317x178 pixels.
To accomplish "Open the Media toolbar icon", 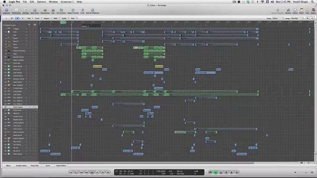I will click(x=313, y=10).
